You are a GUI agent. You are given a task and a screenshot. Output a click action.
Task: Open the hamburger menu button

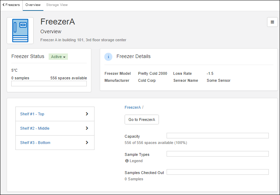point(272,22)
